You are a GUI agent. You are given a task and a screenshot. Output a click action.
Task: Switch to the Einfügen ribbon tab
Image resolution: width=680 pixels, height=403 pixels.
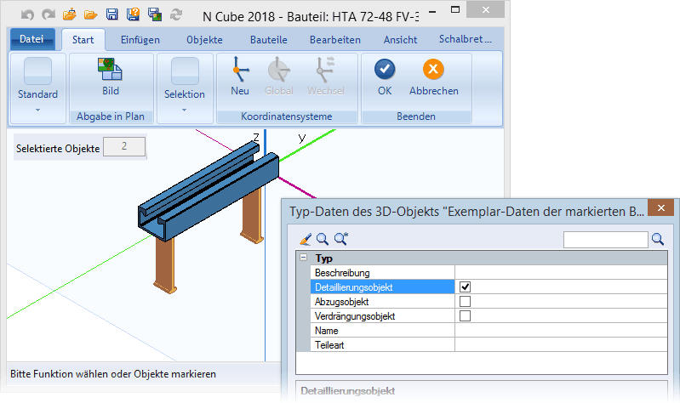[140, 40]
